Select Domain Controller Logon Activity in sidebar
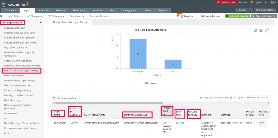This screenshot has height=138, width=278. (x=21, y=71)
